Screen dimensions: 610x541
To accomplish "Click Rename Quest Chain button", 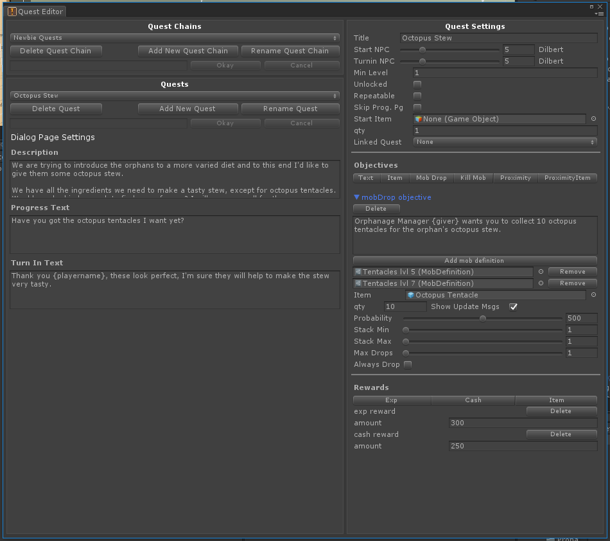I will tap(290, 51).
